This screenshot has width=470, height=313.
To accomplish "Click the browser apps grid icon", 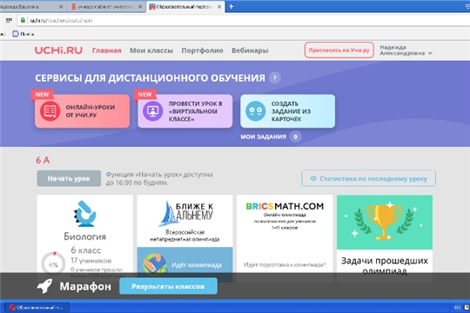I will [9, 20].
